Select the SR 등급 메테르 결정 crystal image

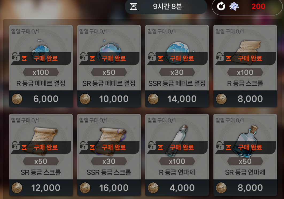click(x=109, y=50)
